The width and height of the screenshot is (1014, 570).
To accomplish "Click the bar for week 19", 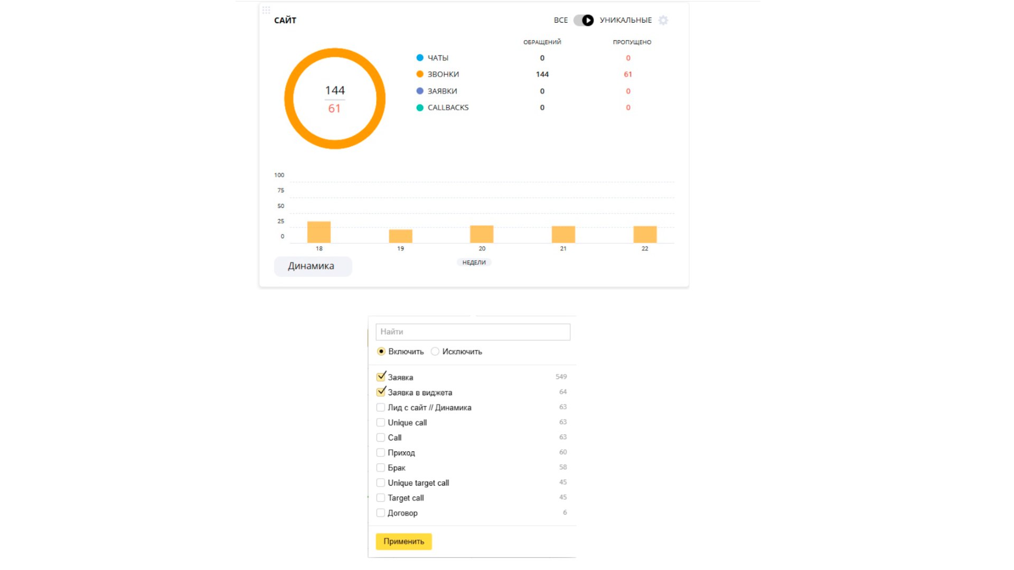I will 400,236.
